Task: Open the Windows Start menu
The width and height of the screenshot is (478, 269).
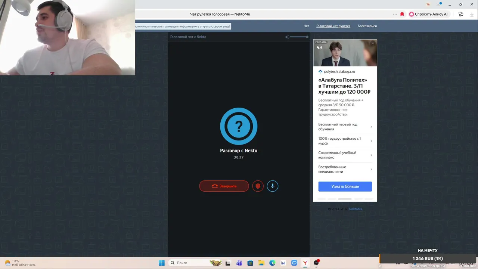Action: 162,263
